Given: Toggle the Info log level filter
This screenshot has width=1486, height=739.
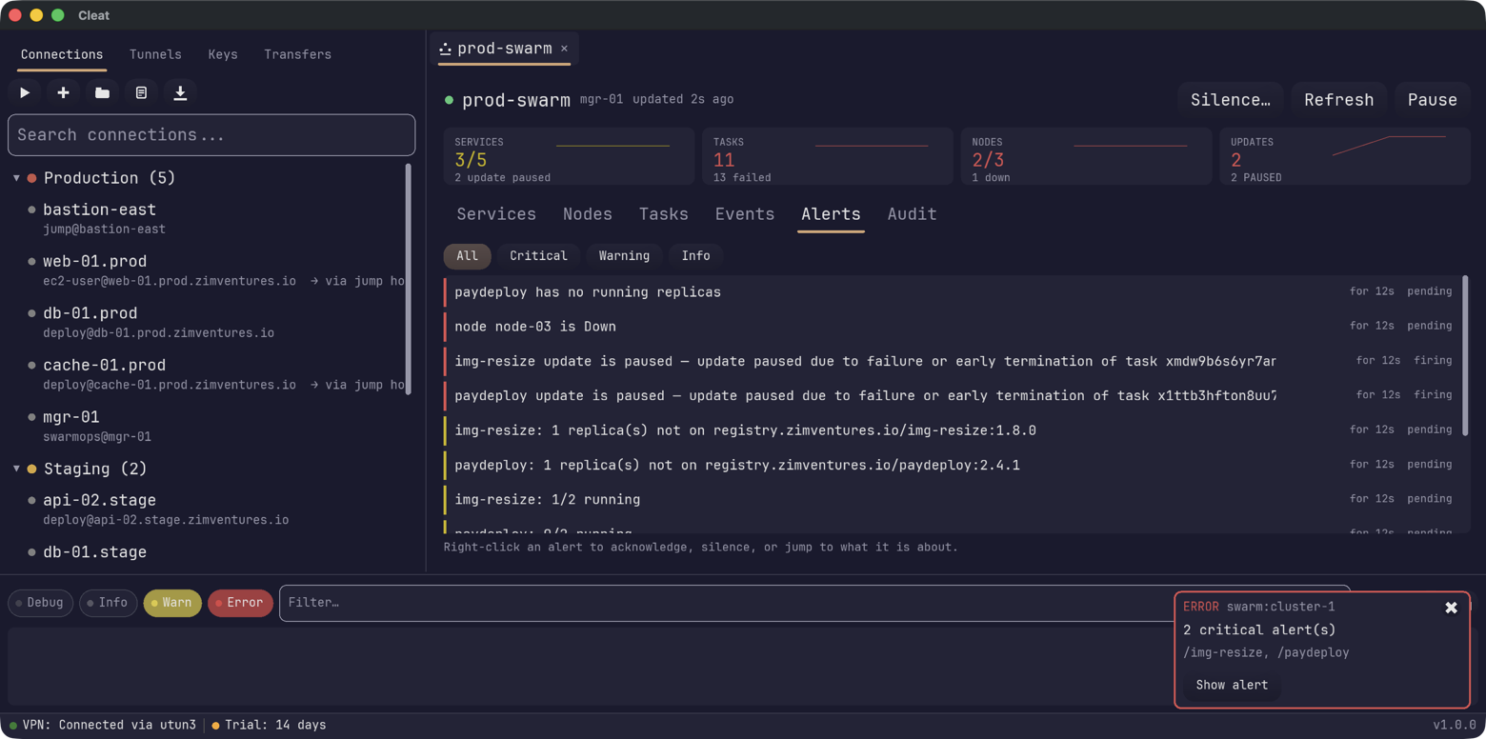Looking at the screenshot, I should click(108, 603).
